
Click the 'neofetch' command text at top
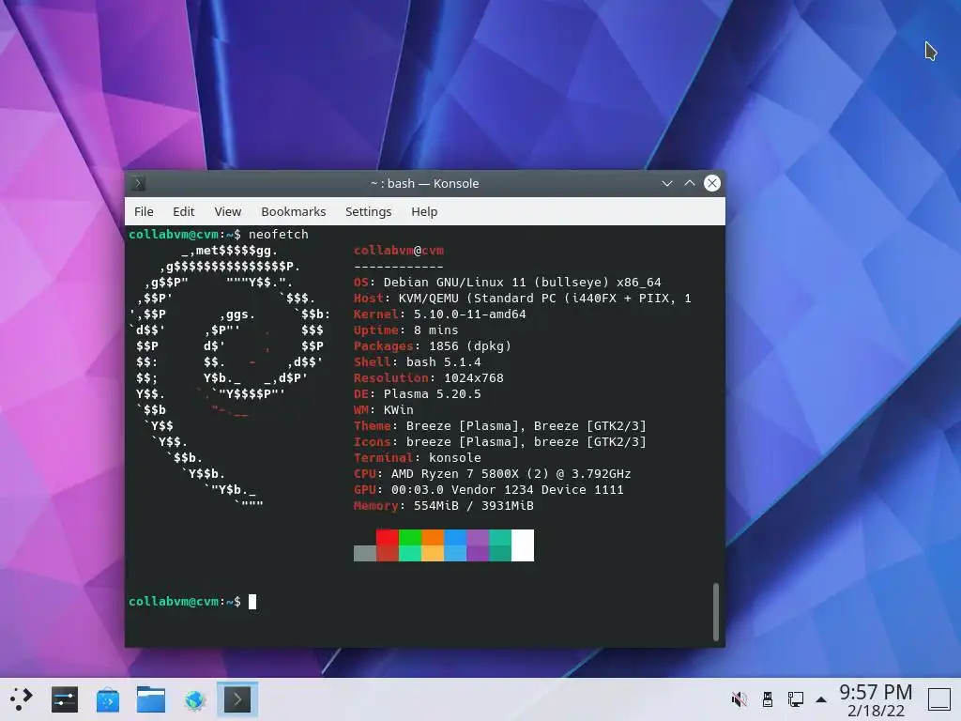tap(278, 234)
